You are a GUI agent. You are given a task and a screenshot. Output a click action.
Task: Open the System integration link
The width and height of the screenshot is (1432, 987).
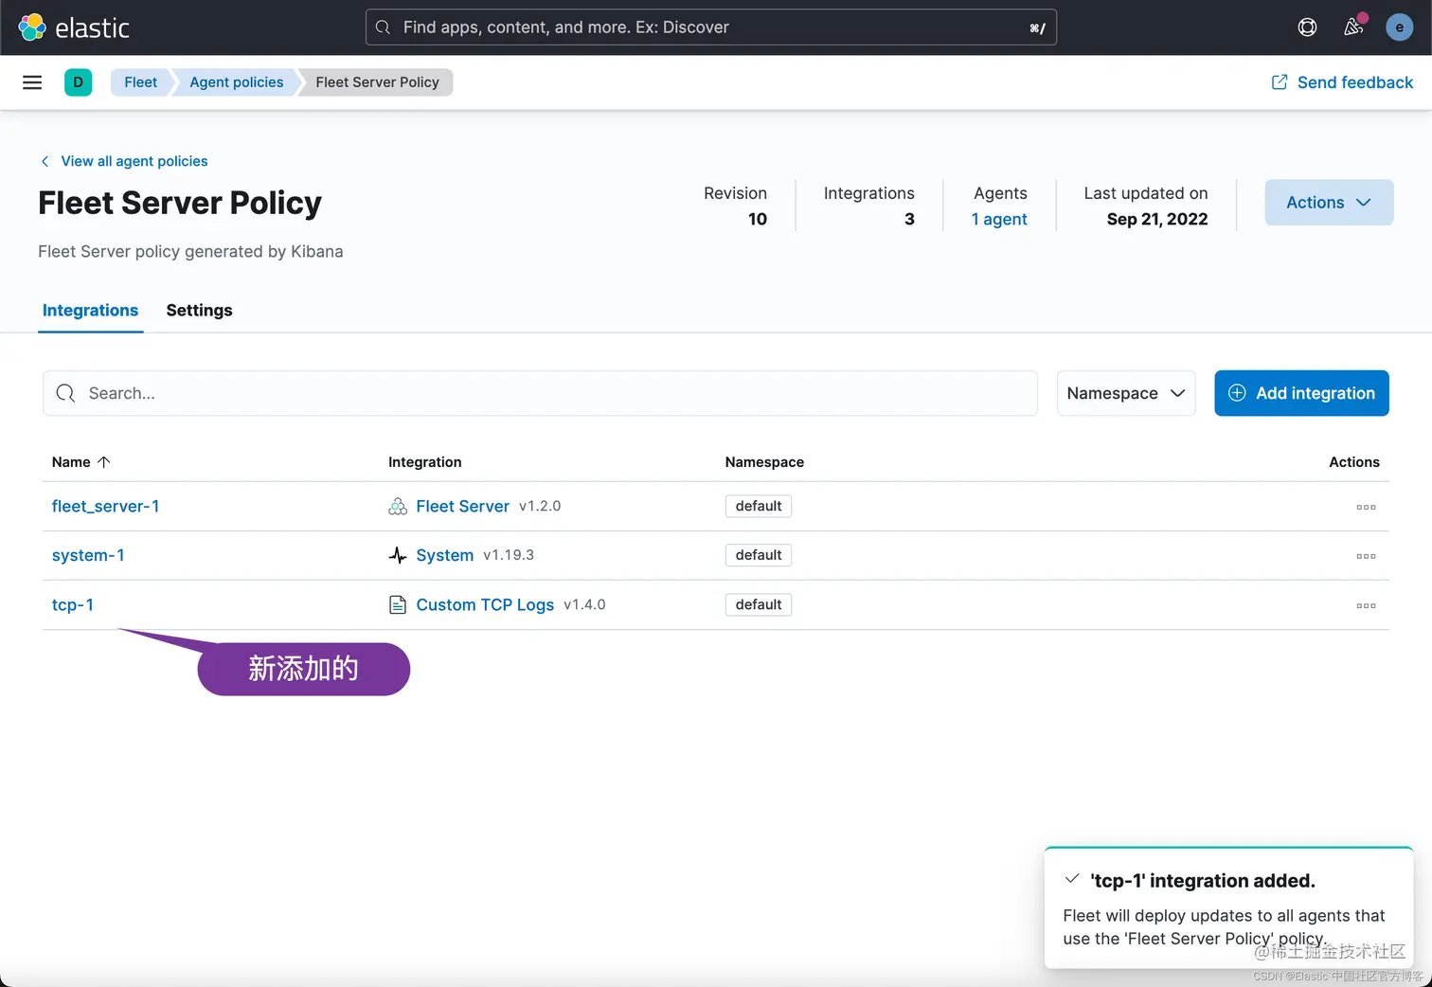tap(444, 556)
